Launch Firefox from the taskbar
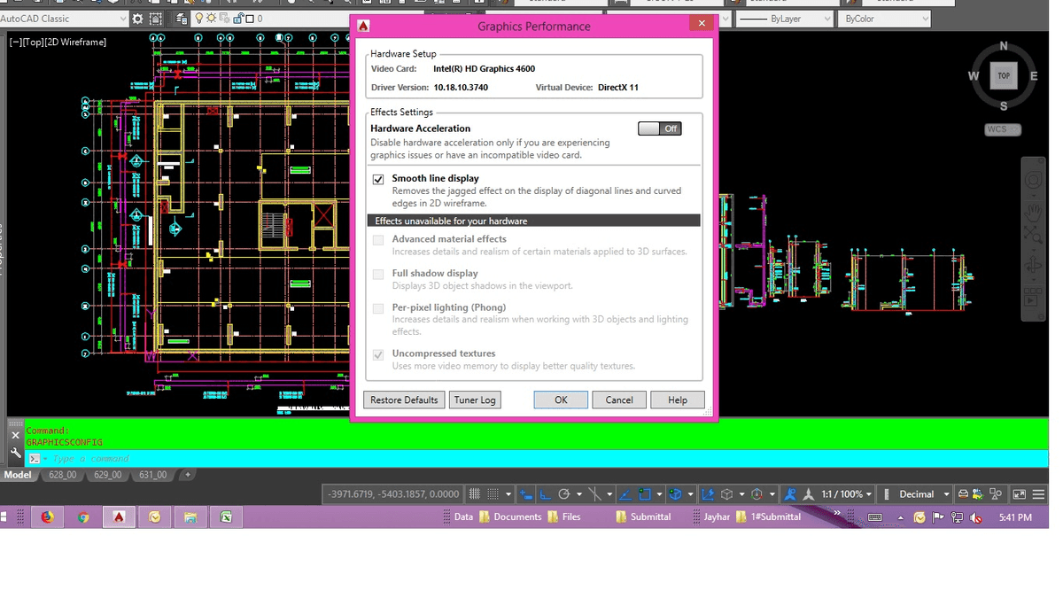Image resolution: width=1063 pixels, height=598 pixels. pyautogui.click(x=47, y=517)
